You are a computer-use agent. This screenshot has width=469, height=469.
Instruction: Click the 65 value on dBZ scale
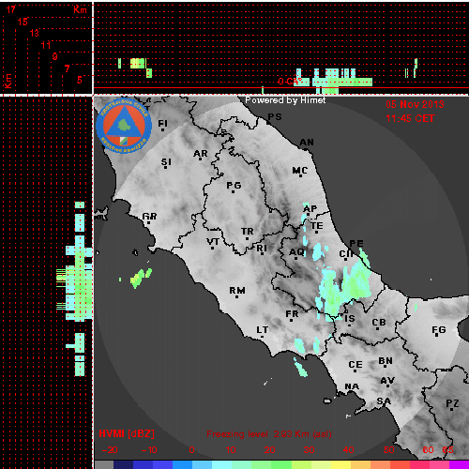click(x=447, y=450)
